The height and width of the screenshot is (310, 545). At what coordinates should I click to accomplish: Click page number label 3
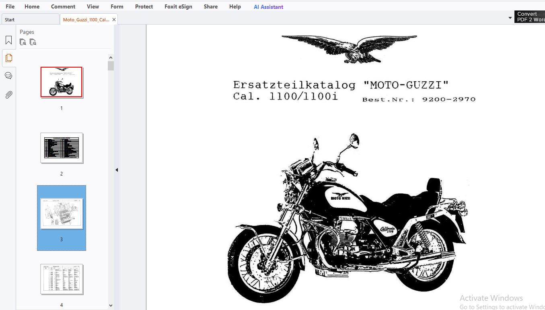[x=62, y=240]
